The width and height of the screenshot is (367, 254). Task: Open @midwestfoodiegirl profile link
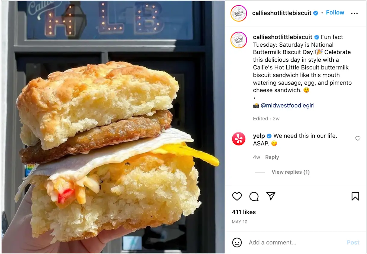coord(288,105)
